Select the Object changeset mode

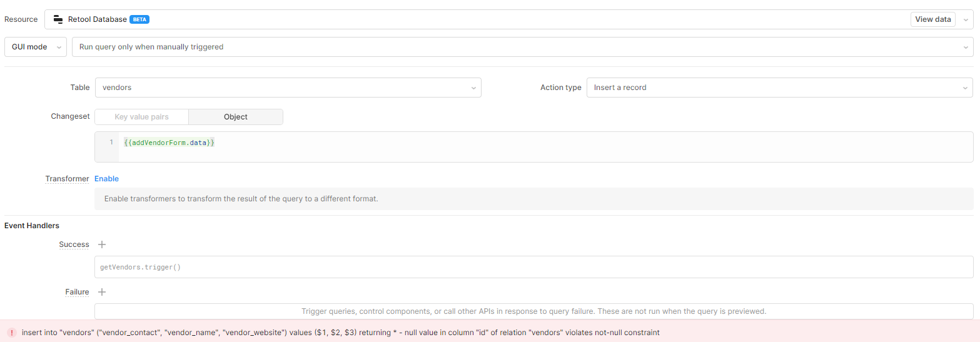[236, 117]
